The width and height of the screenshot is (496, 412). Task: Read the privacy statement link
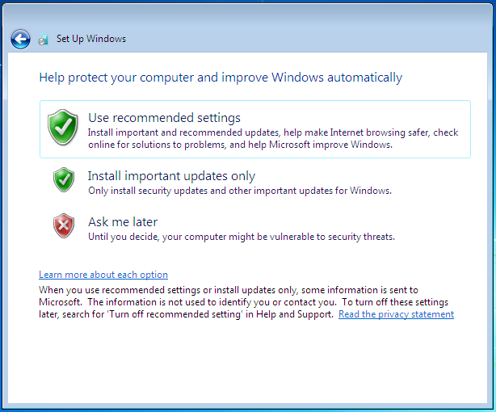(396, 314)
